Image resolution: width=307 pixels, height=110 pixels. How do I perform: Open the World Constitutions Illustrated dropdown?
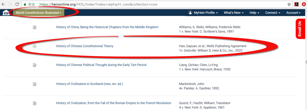[39, 13]
